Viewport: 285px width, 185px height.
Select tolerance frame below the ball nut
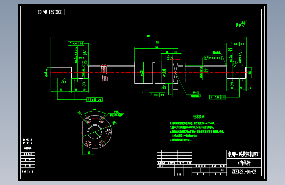[x=157, y=95]
